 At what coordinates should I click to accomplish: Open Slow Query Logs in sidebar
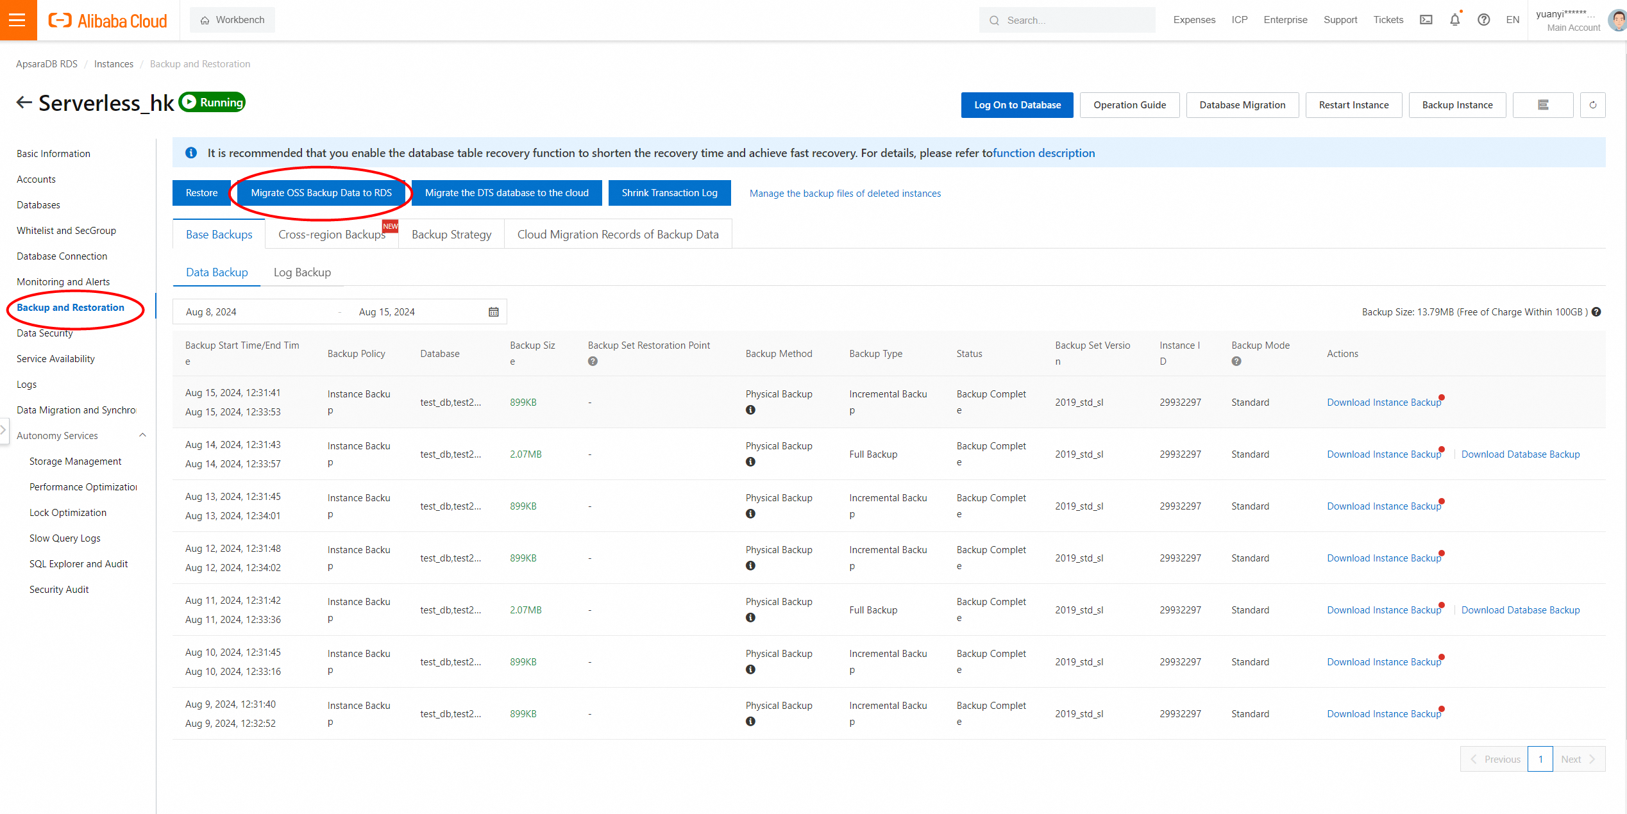[65, 538]
